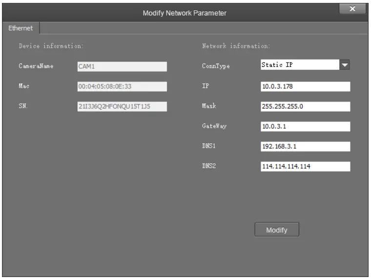Click the IP label
Viewport: 372px width, 279px height.
206,86
